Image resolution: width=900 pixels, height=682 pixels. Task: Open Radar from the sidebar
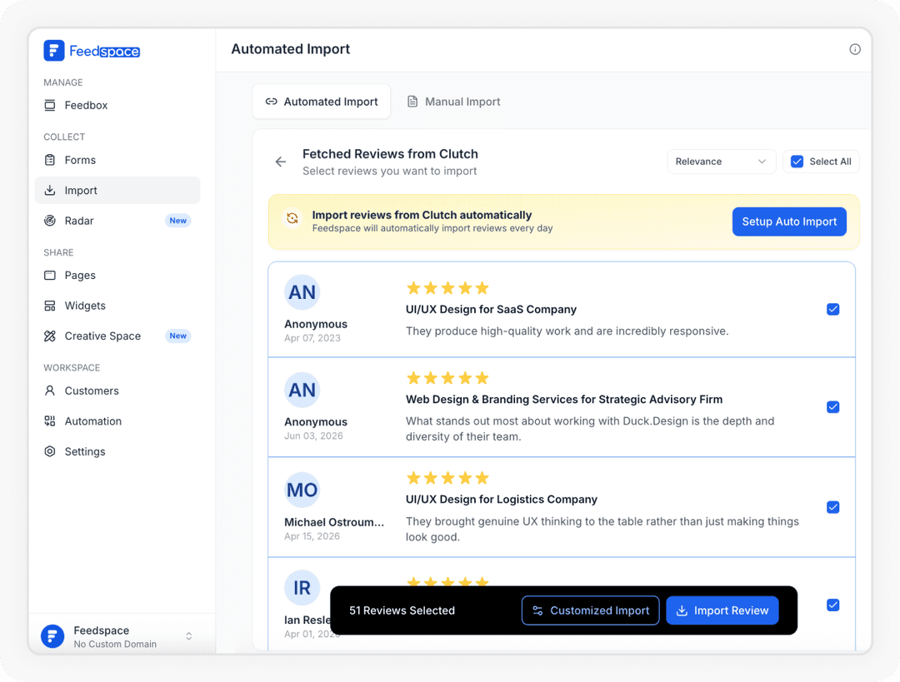[x=117, y=221]
